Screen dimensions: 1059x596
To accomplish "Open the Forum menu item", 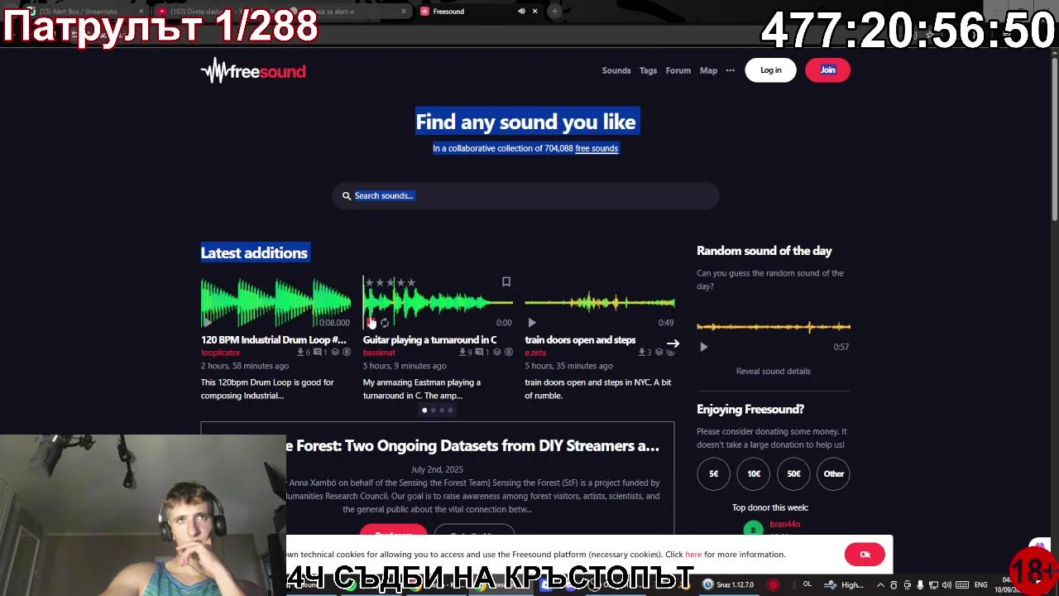I will coord(678,70).
